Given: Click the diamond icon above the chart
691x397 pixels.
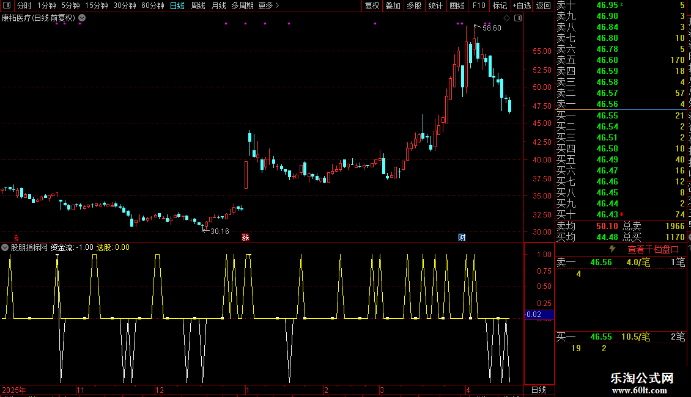Looking at the screenshot, I should pos(507,18).
